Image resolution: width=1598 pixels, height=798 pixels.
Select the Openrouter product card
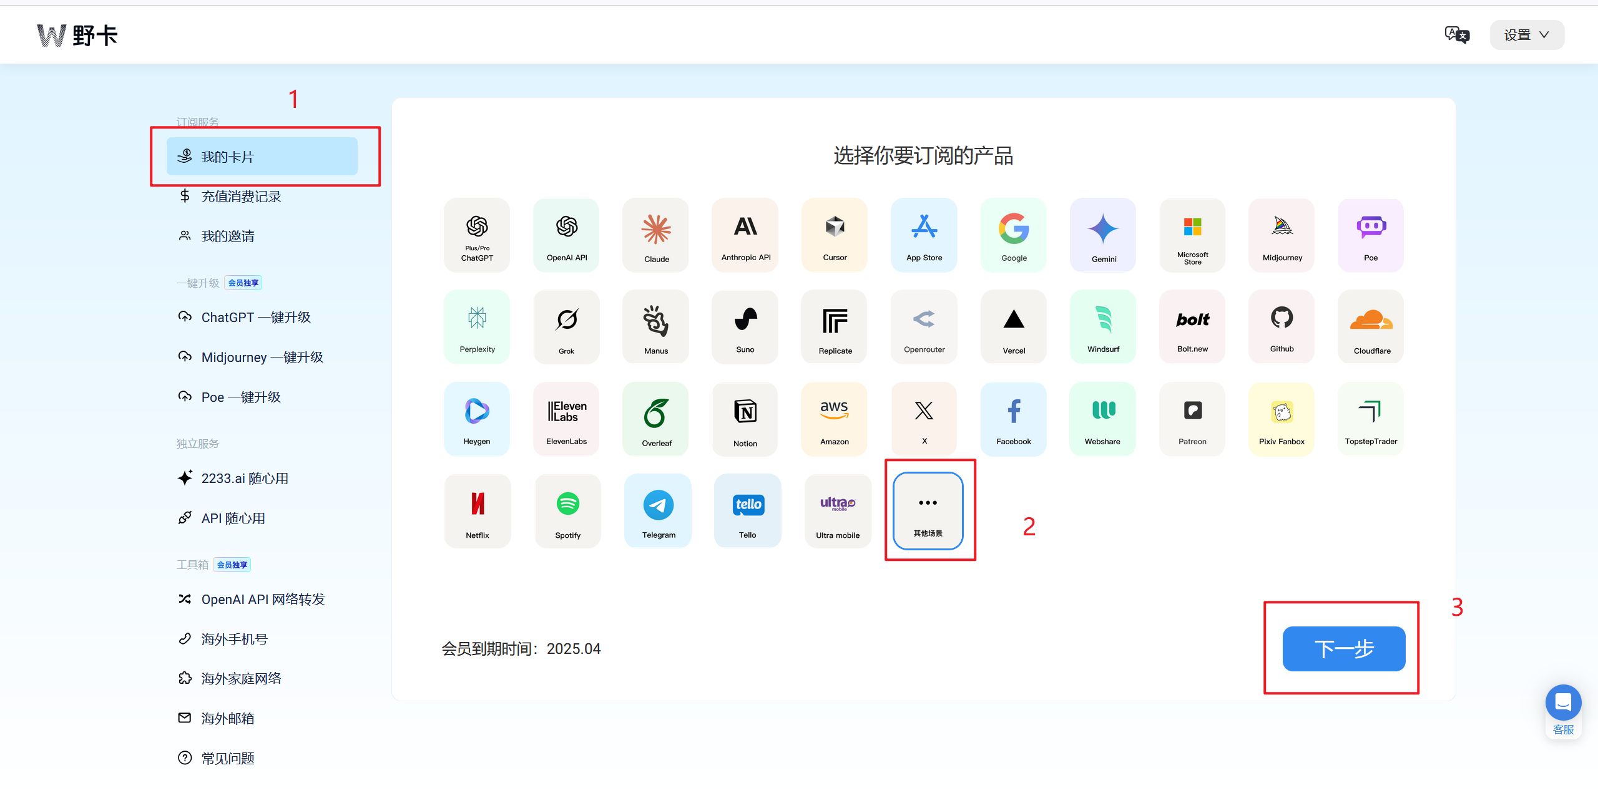(924, 327)
